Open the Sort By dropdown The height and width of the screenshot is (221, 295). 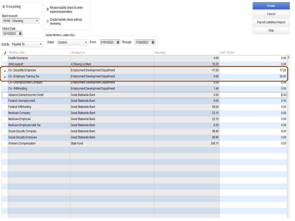point(40,44)
